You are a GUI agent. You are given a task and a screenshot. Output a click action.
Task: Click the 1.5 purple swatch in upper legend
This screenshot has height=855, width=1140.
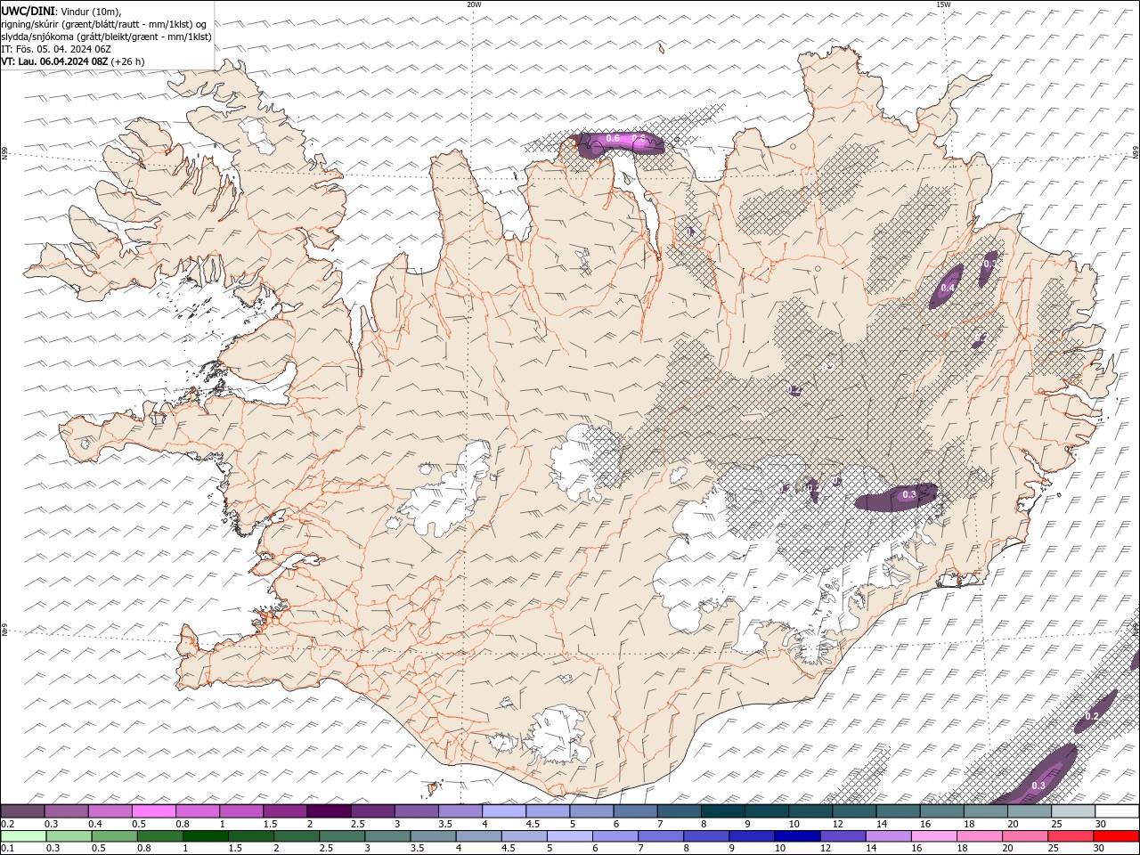pyautogui.click(x=285, y=810)
